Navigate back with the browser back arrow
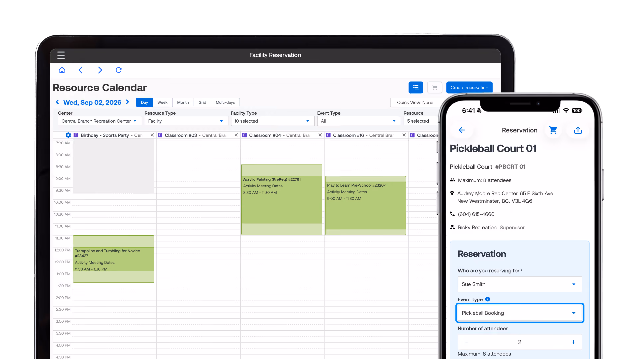 tap(80, 70)
